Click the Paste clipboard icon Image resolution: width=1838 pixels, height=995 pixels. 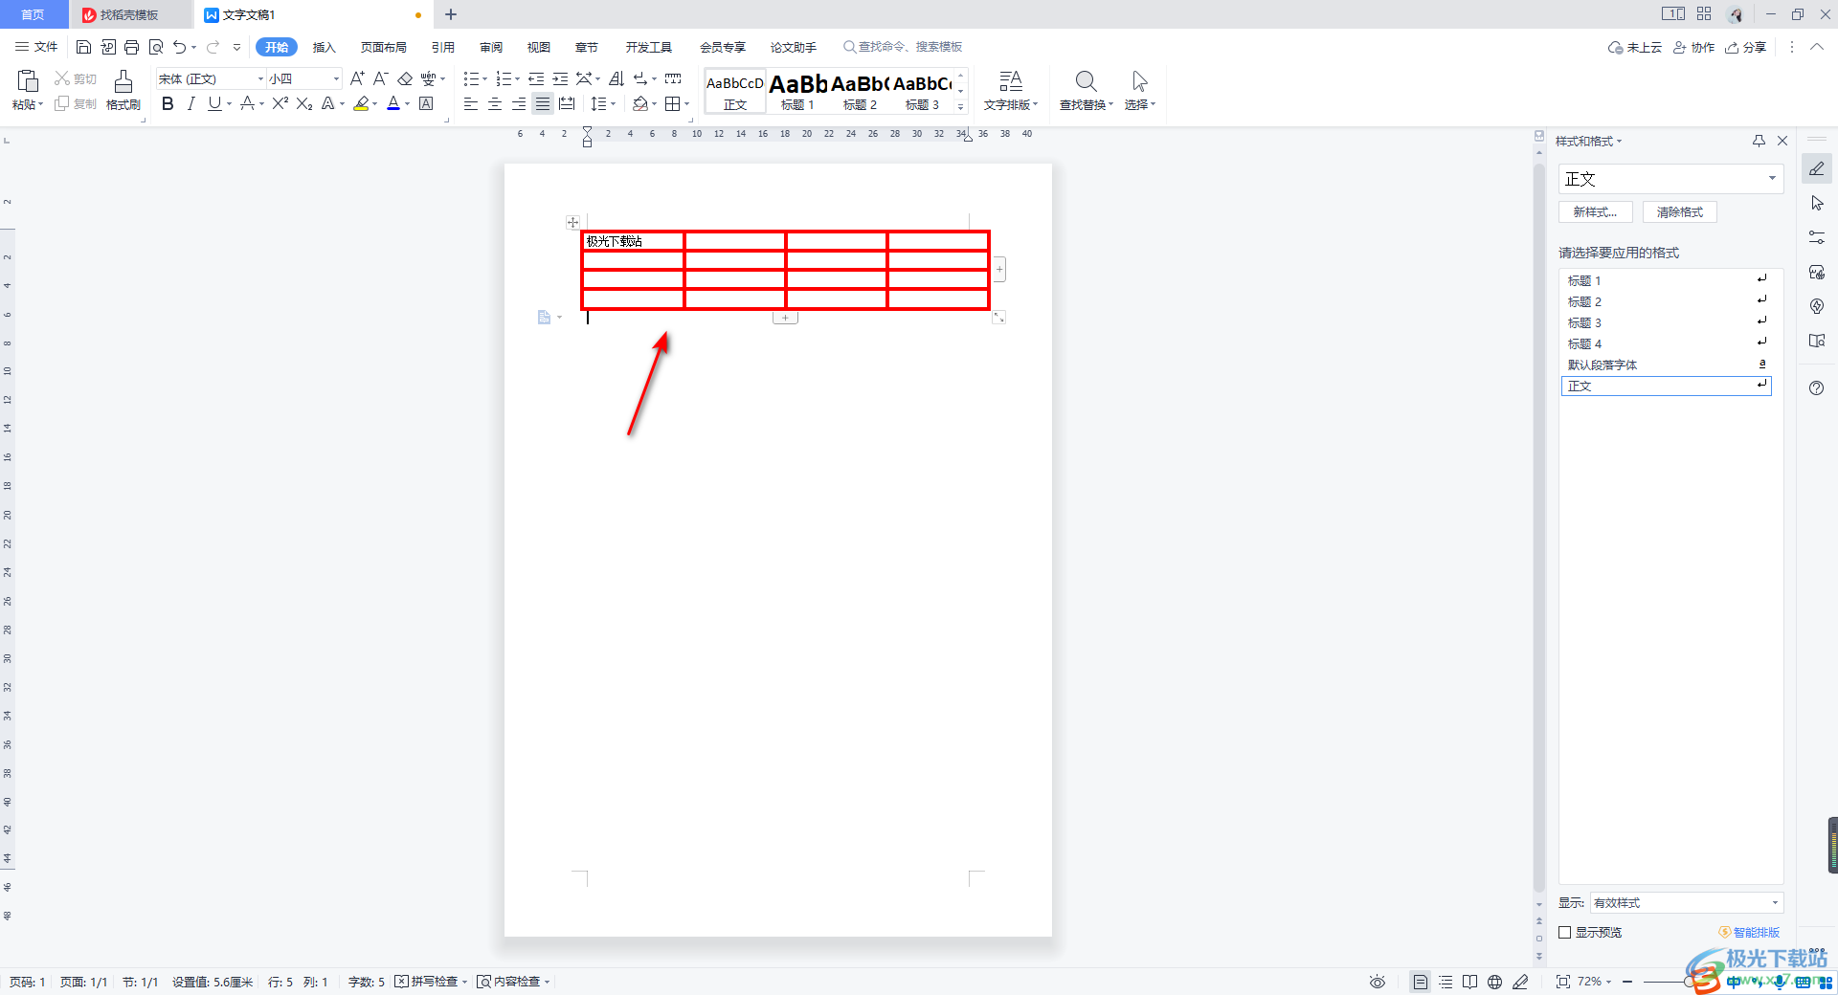click(x=27, y=80)
